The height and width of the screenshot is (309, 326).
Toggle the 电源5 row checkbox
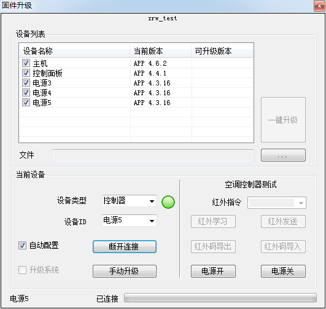click(26, 102)
